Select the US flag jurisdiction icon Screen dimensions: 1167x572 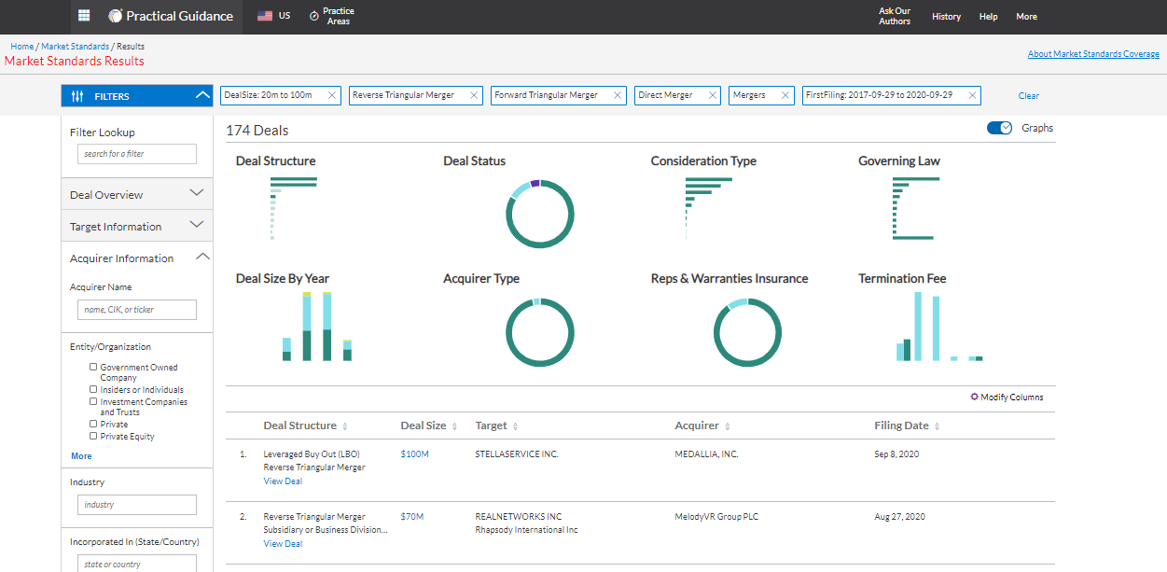(x=265, y=16)
